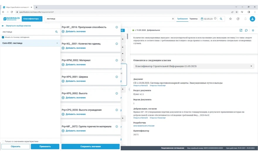The height and width of the screenshot is (155, 258).
Task: Expand Классификатор Строительной Информации dropdown
Action: 251,66
